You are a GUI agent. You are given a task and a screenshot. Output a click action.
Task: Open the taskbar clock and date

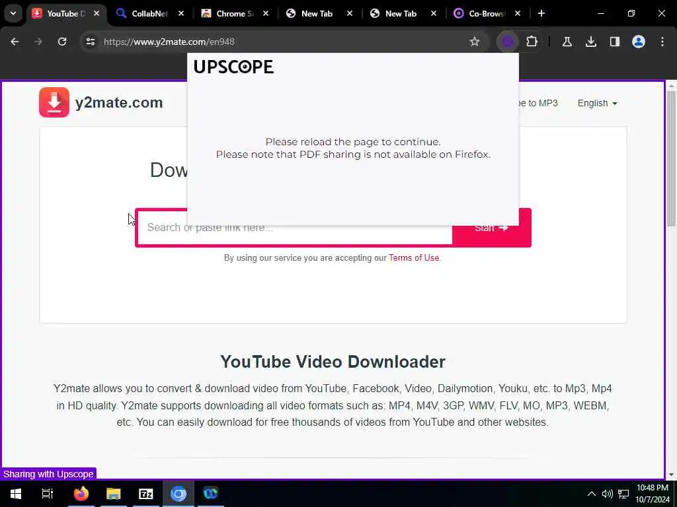(653, 494)
